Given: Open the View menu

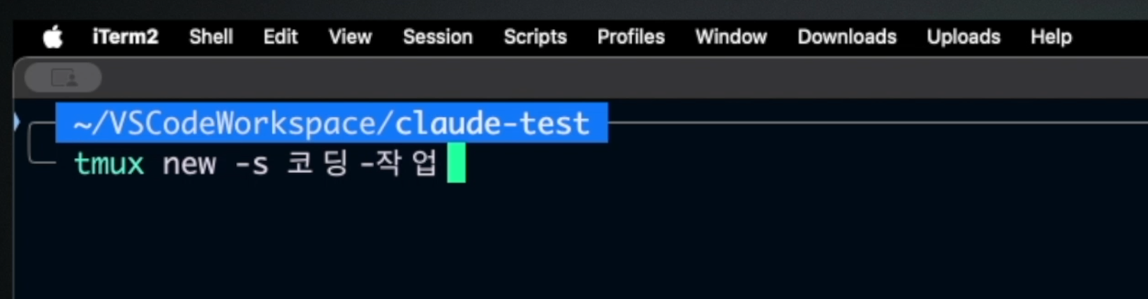Looking at the screenshot, I should [x=350, y=37].
